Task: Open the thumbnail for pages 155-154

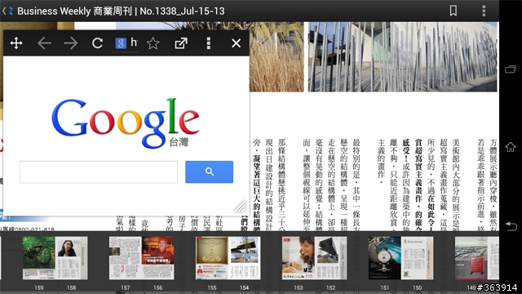Action: click(x=228, y=258)
